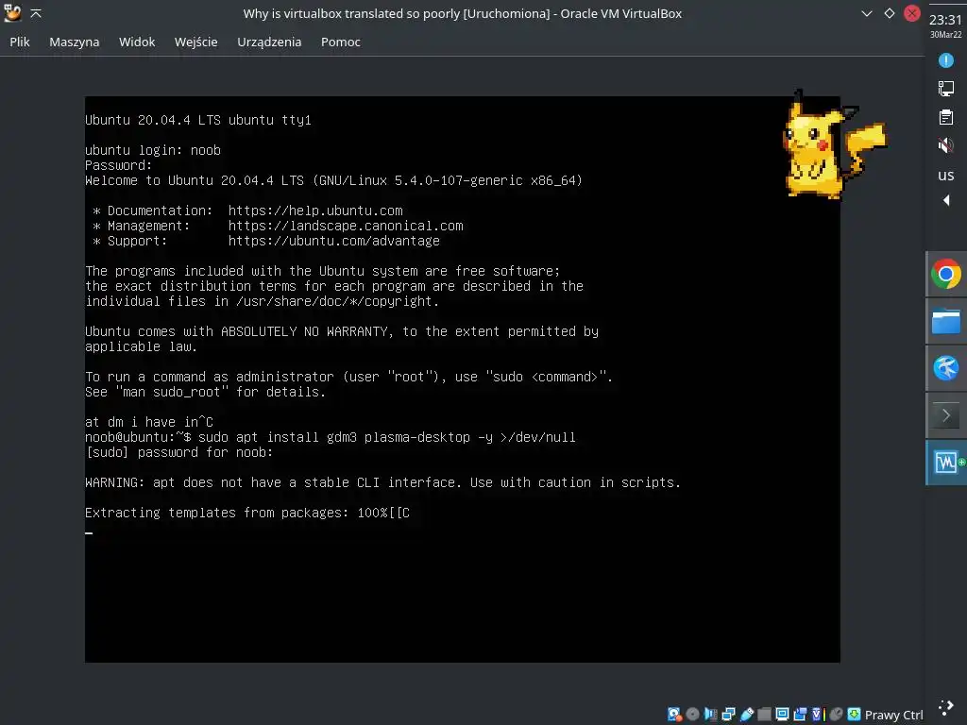Open the Urządzenia menu

tap(269, 42)
